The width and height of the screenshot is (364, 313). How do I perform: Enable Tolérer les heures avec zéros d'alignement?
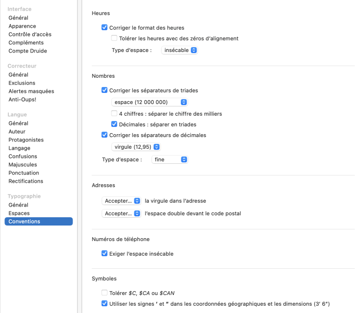(114, 38)
